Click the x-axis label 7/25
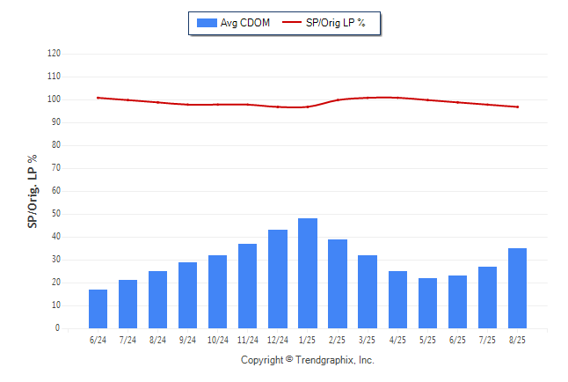The image size is (568, 382). pyautogui.click(x=487, y=340)
